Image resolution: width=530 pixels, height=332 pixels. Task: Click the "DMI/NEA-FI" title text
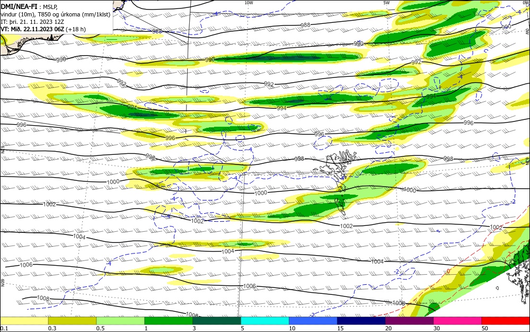19,7
